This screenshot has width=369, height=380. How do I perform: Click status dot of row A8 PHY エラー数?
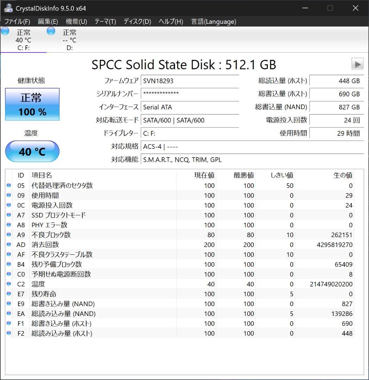9,224
